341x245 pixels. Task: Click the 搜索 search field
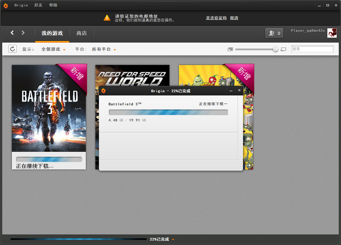(x=312, y=49)
